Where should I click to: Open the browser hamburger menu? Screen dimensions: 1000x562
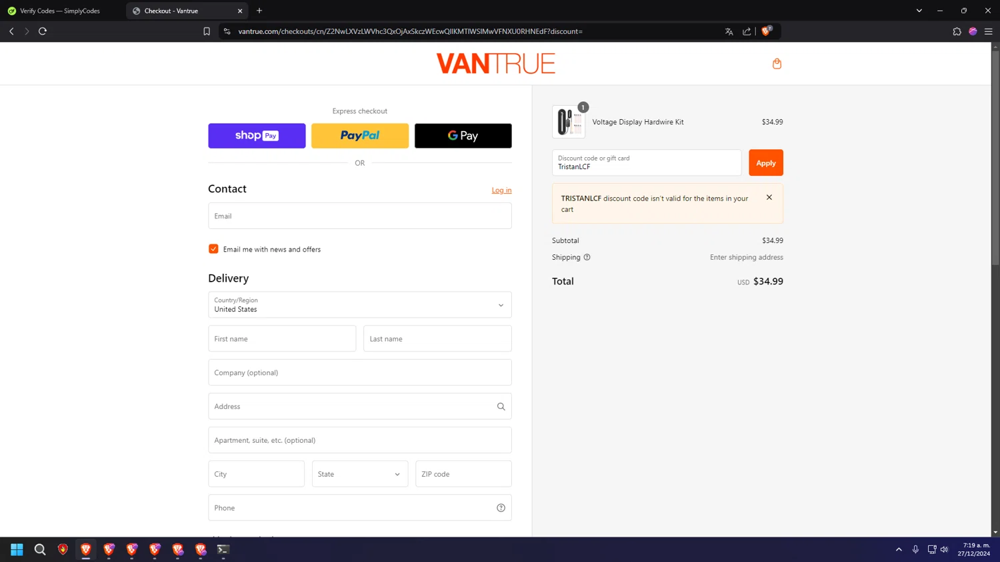point(989,31)
